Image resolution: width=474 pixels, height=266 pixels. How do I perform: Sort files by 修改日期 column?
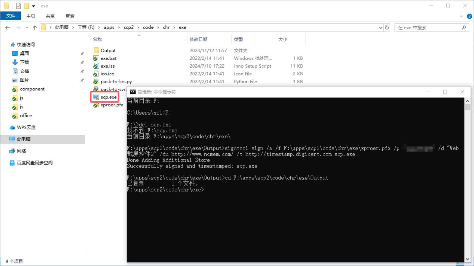198,39
